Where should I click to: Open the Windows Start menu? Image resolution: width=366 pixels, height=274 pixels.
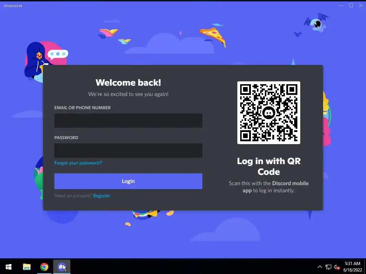click(x=9, y=267)
